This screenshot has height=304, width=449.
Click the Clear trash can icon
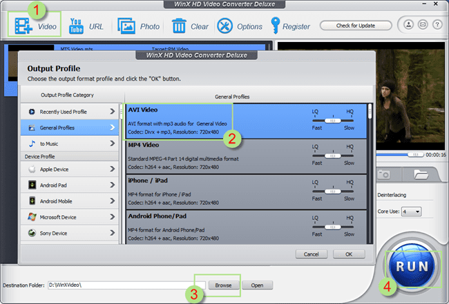tap(179, 26)
